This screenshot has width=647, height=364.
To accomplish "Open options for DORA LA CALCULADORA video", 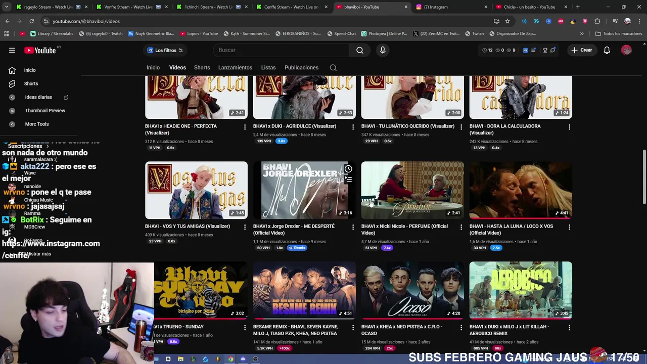I will pyautogui.click(x=569, y=127).
